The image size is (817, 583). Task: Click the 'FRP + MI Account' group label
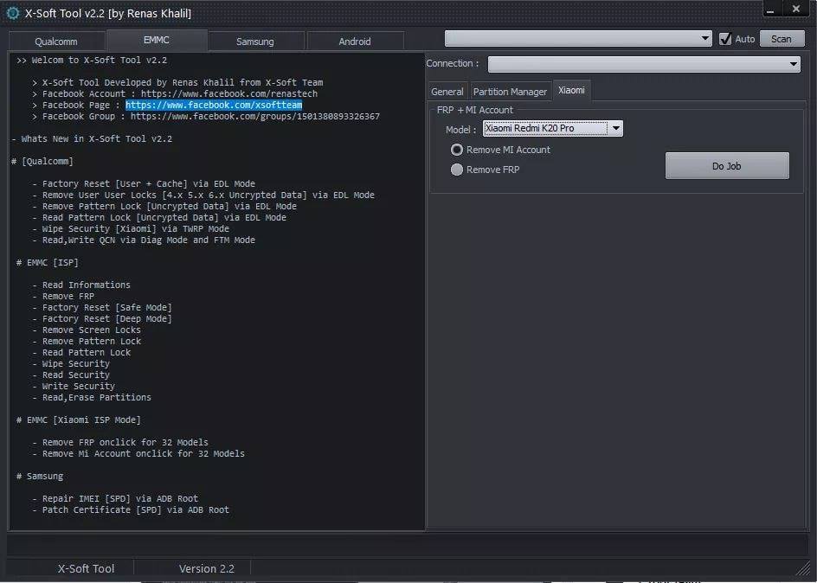coord(474,110)
